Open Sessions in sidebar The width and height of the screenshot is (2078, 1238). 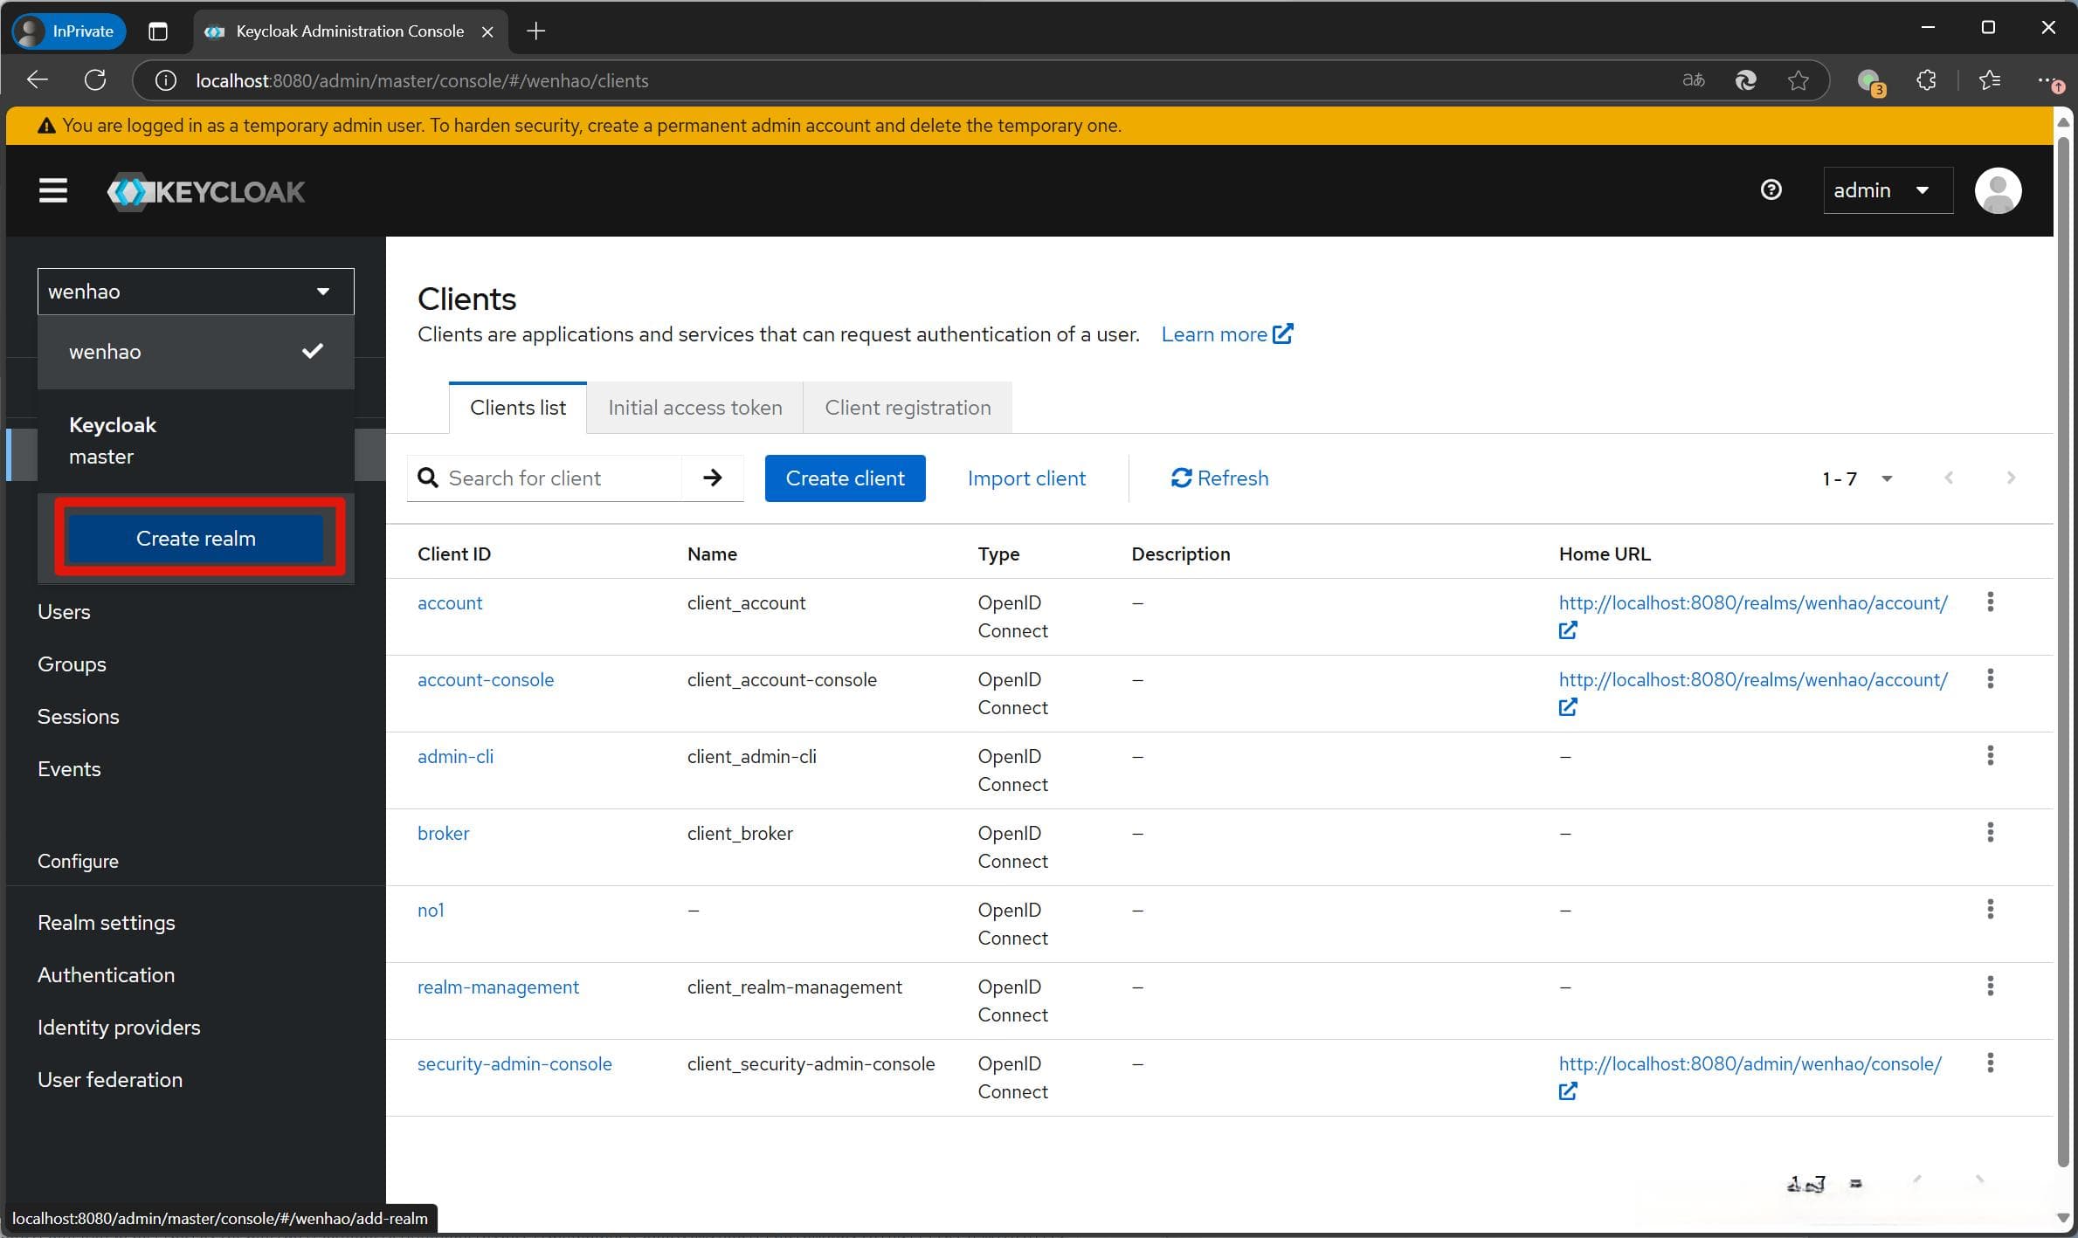tap(78, 716)
